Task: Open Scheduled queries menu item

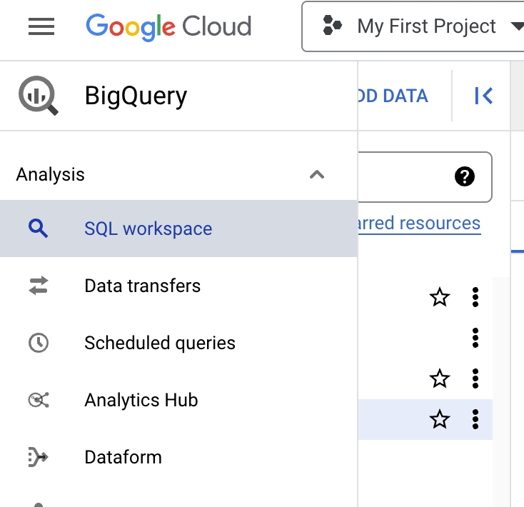Action: pos(159,343)
